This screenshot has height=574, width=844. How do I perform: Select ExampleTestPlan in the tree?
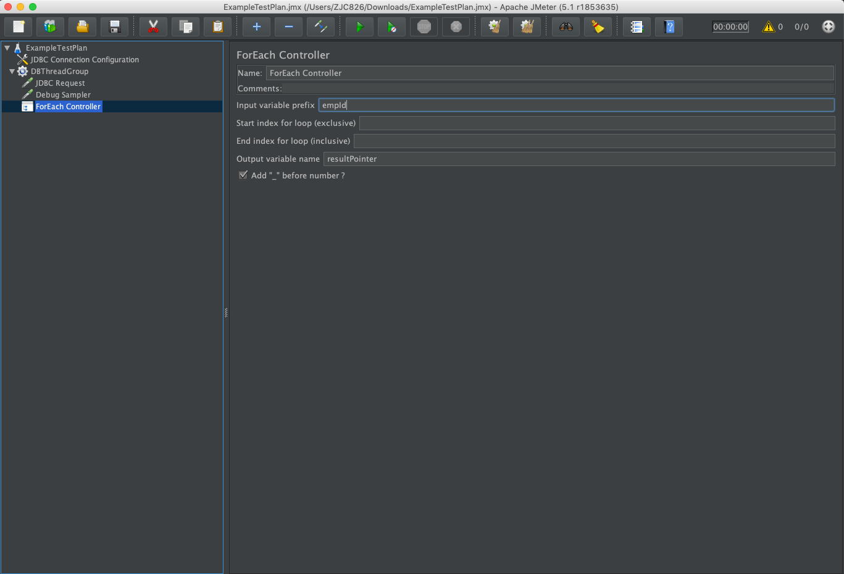[56, 48]
